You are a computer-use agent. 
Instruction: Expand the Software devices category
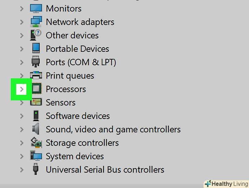tap(22, 116)
